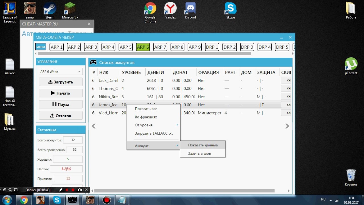The width and height of the screenshot is (364, 205).
Task: Open Google Chrome desktop shortcut
Action: [x=150, y=13]
